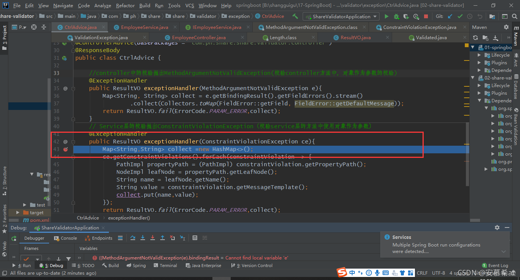This screenshot has height=280, width=520.
Task: Click Force Step Into red arrow
Action: 153,238
